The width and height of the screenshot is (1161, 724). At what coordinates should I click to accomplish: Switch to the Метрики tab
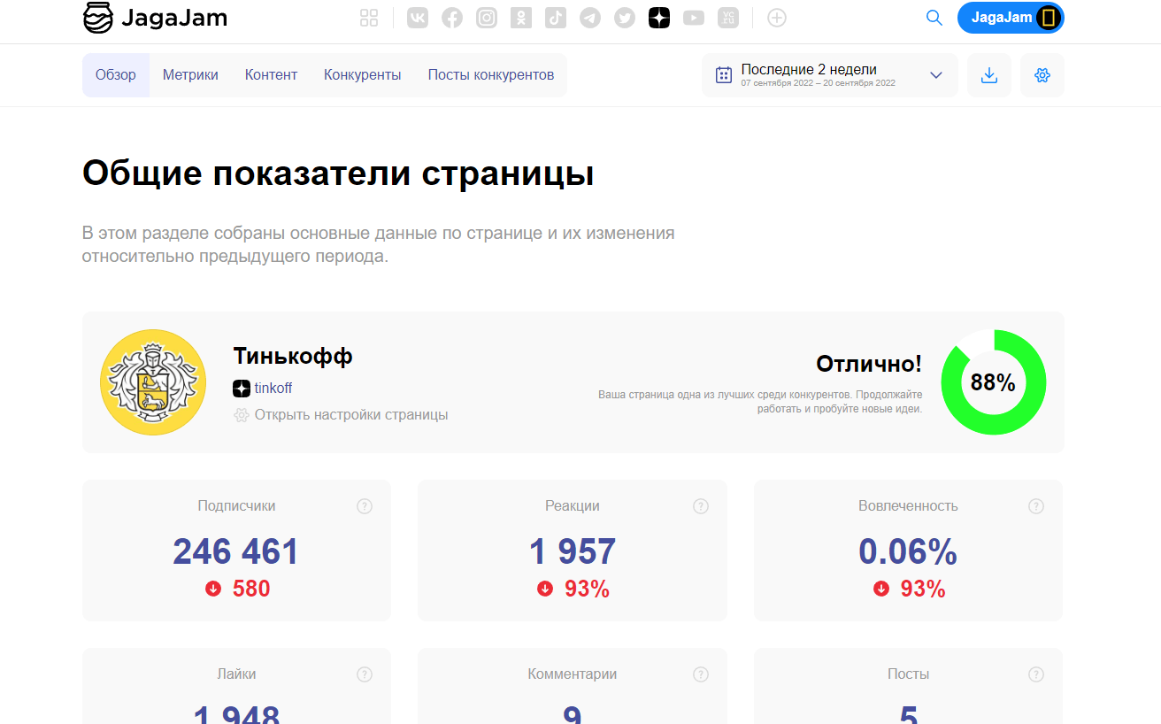tap(190, 75)
